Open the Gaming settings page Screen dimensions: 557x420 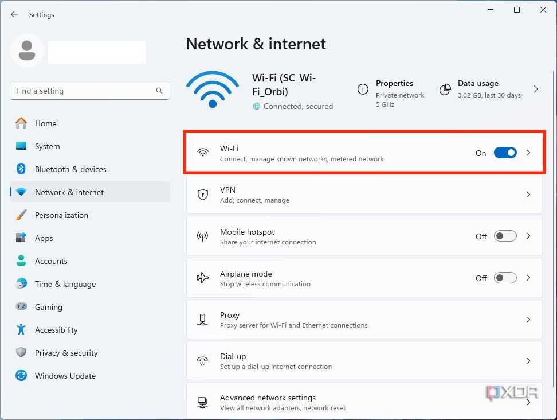[90, 307]
